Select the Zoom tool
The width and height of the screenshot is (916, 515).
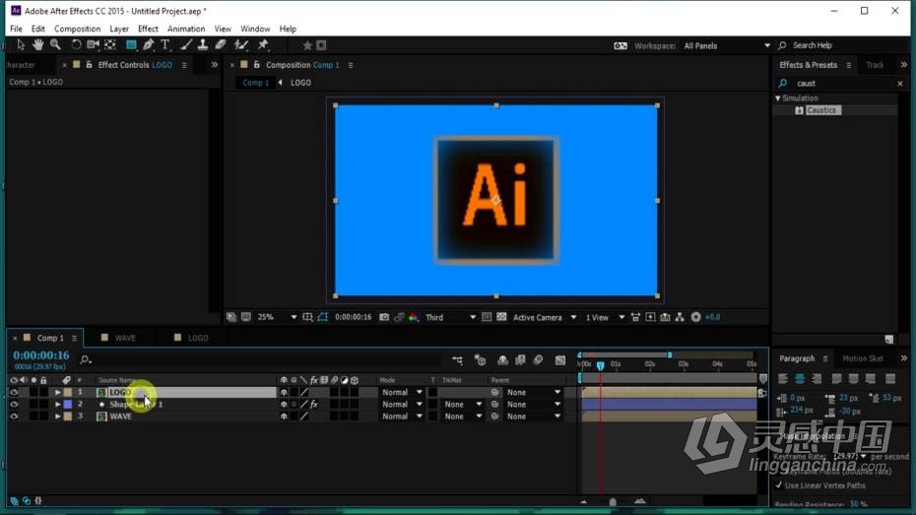(55, 45)
